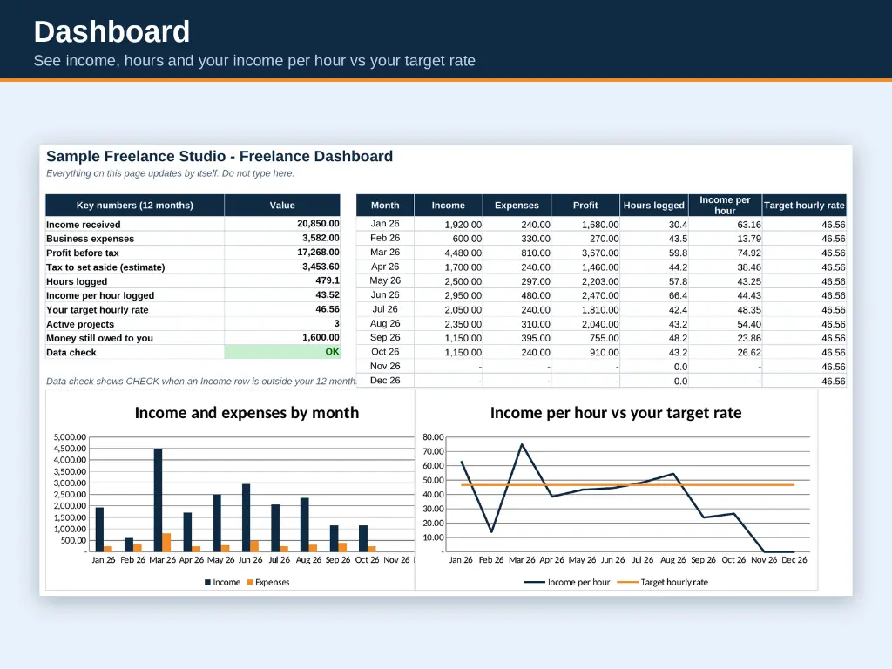This screenshot has width=892, height=669.
Task: Click the "Income" column header in monthly table
Action: tap(449, 206)
